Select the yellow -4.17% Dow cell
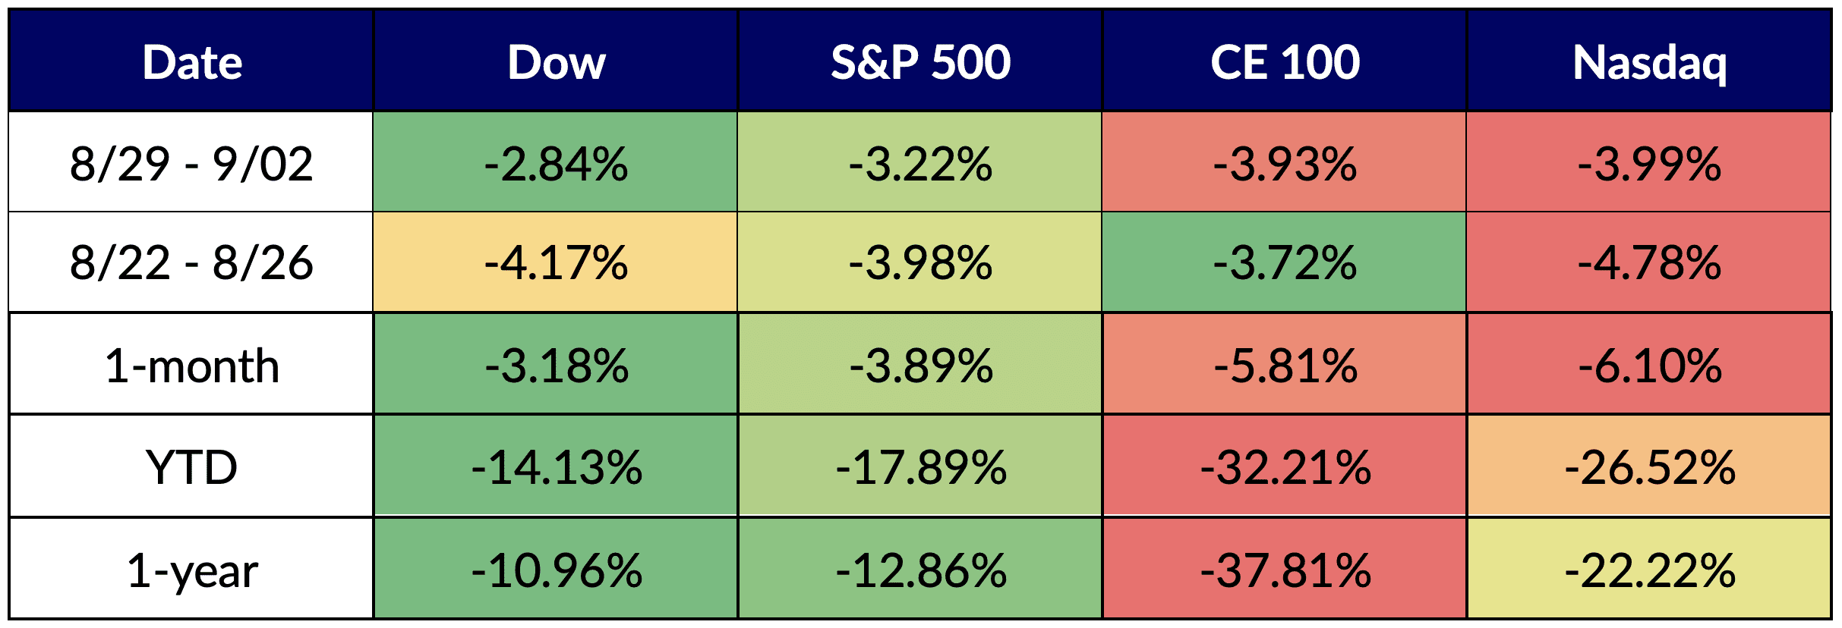 pyautogui.click(x=556, y=262)
